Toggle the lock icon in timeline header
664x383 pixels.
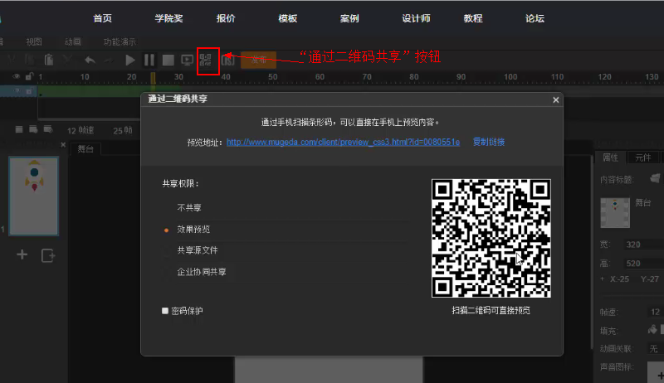pyautogui.click(x=29, y=76)
